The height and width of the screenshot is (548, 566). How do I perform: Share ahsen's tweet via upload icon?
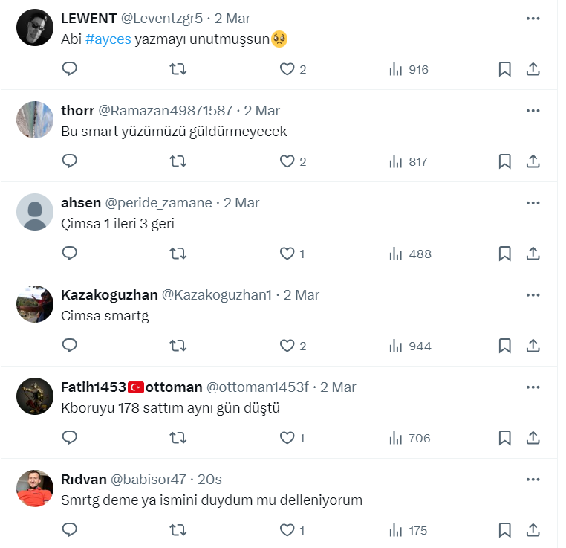[x=533, y=254]
